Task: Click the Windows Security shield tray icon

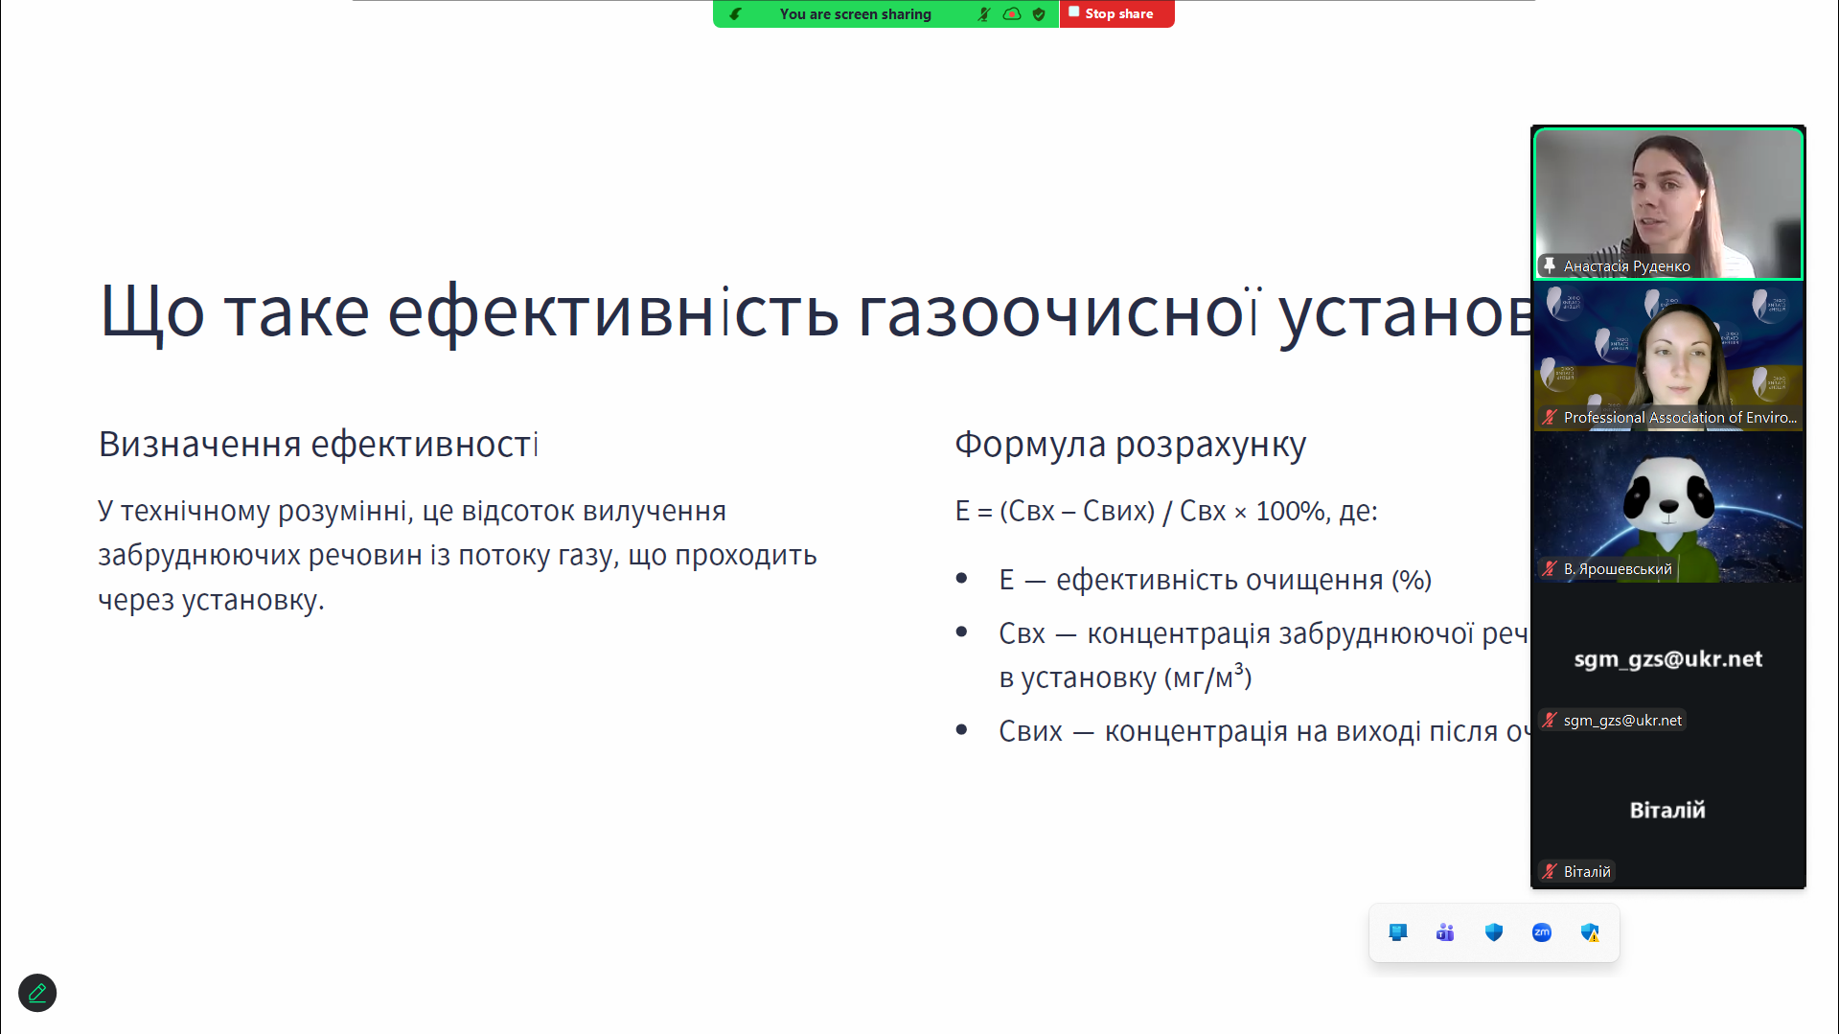Action: 1493,932
